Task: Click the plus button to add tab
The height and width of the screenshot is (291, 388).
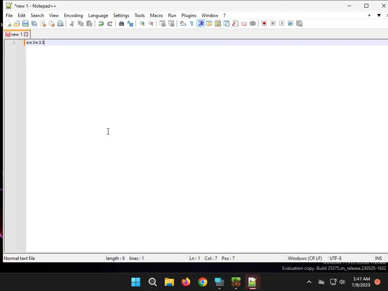Action: point(369,15)
